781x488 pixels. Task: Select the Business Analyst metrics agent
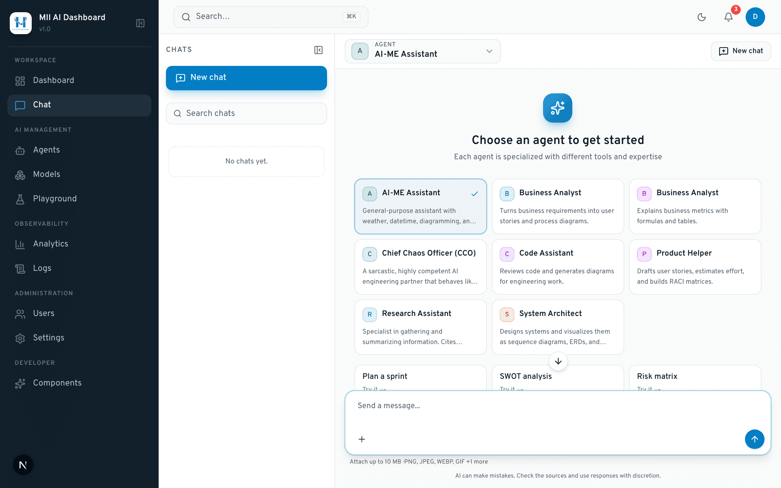click(695, 207)
